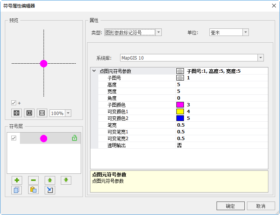The image size is (280, 215).
Task: Copy the selected symbol layer
Action: (x=17, y=190)
